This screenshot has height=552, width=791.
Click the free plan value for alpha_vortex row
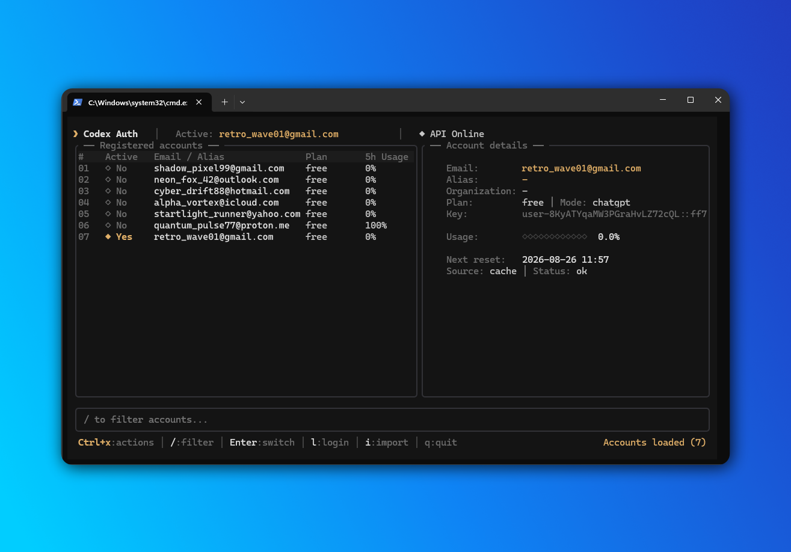pyautogui.click(x=316, y=203)
